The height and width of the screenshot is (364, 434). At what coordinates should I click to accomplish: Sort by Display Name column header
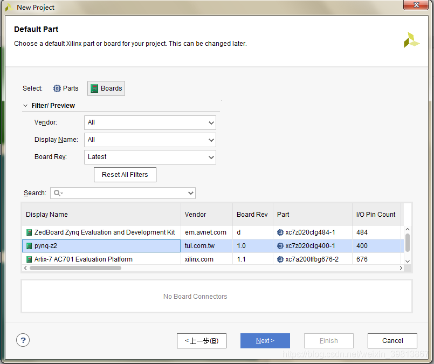101,215
